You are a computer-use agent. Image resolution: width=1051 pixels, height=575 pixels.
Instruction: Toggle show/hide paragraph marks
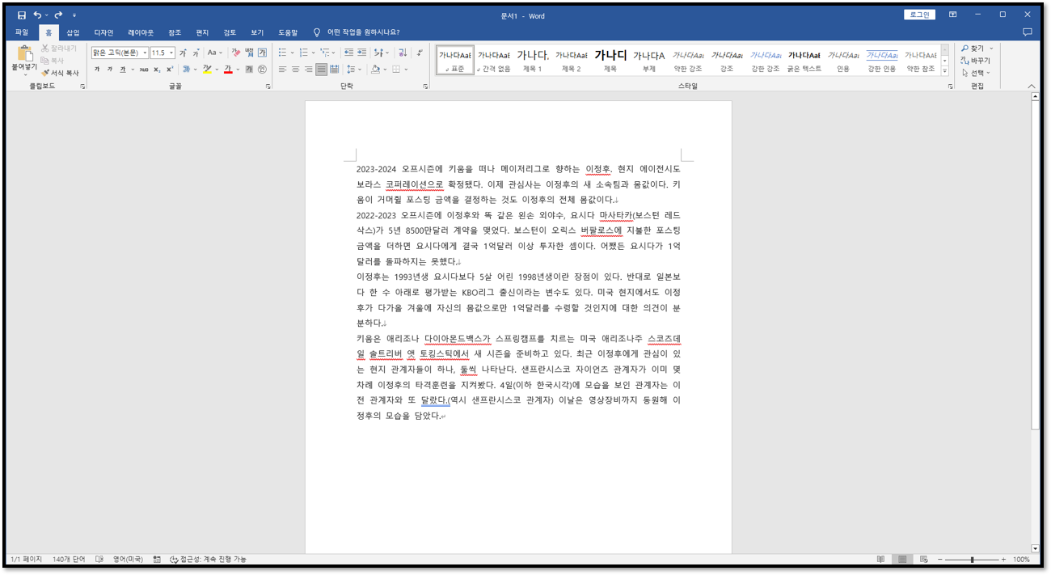[419, 53]
